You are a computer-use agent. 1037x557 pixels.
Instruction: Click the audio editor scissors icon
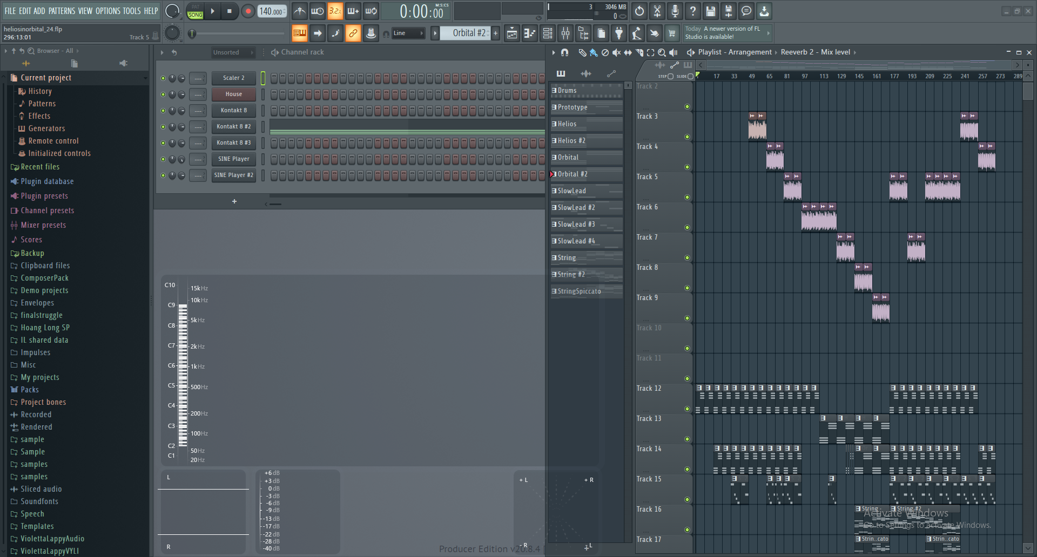pos(657,11)
